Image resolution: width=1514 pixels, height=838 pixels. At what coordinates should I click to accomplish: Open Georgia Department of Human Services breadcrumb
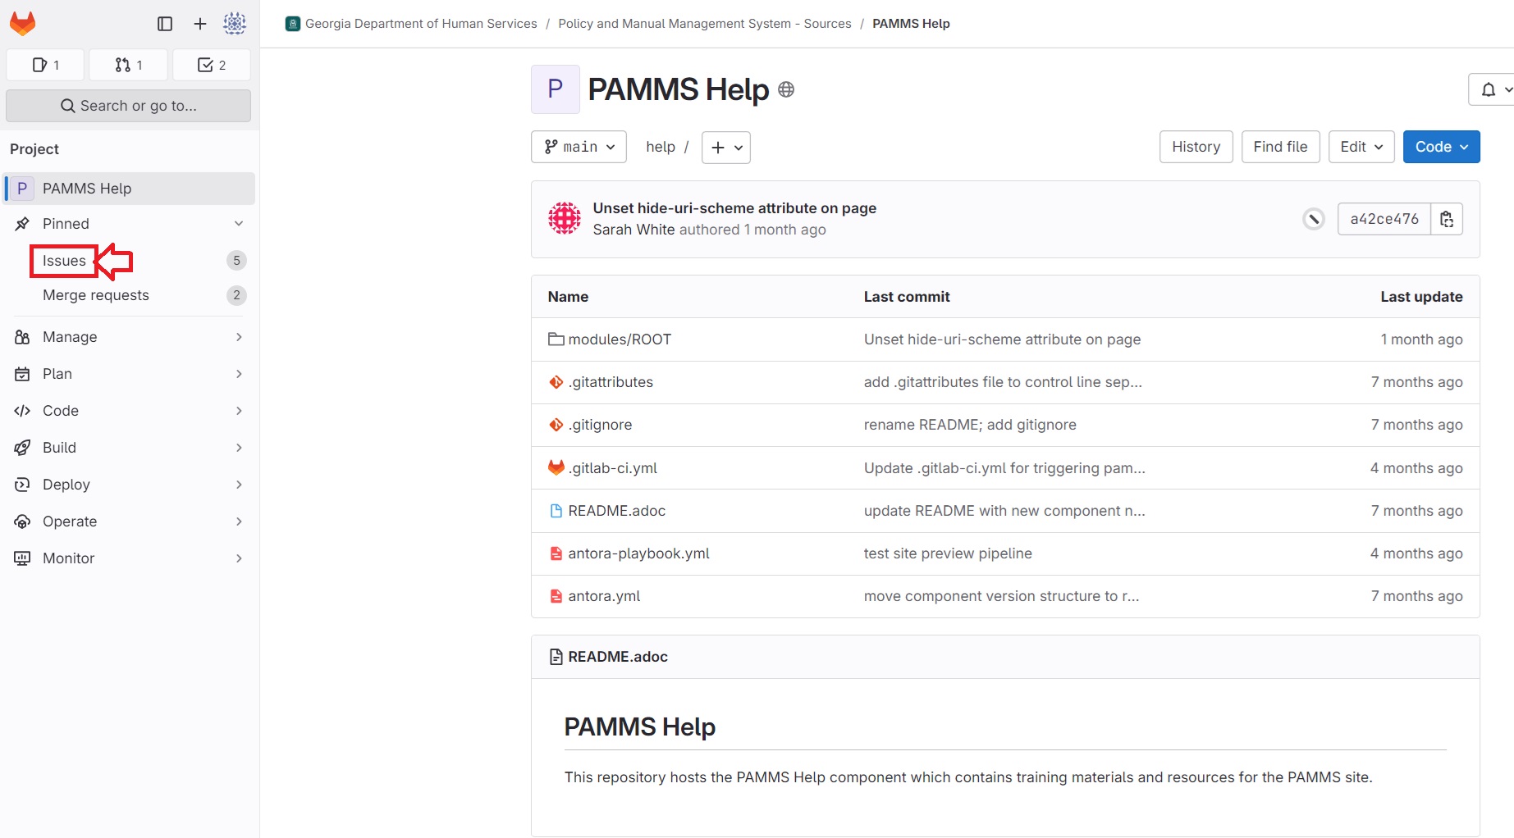(x=421, y=24)
